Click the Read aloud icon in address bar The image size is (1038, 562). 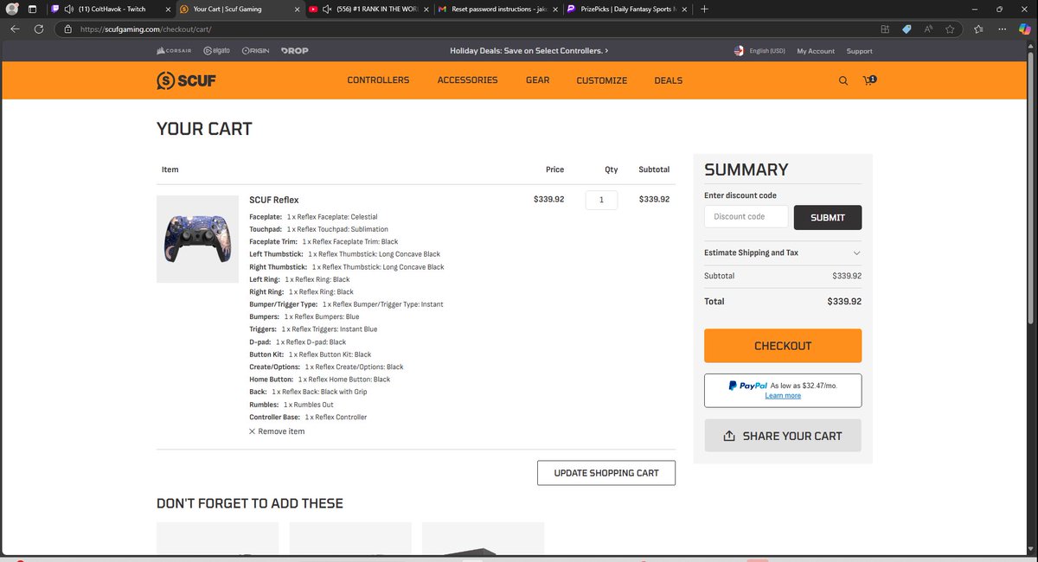click(928, 29)
